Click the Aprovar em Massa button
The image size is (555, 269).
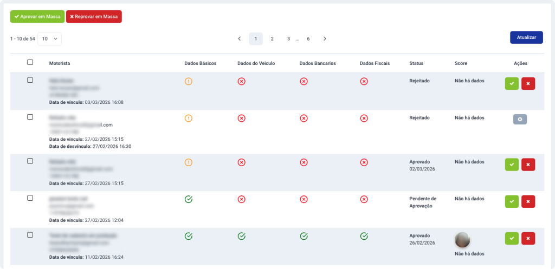37,17
